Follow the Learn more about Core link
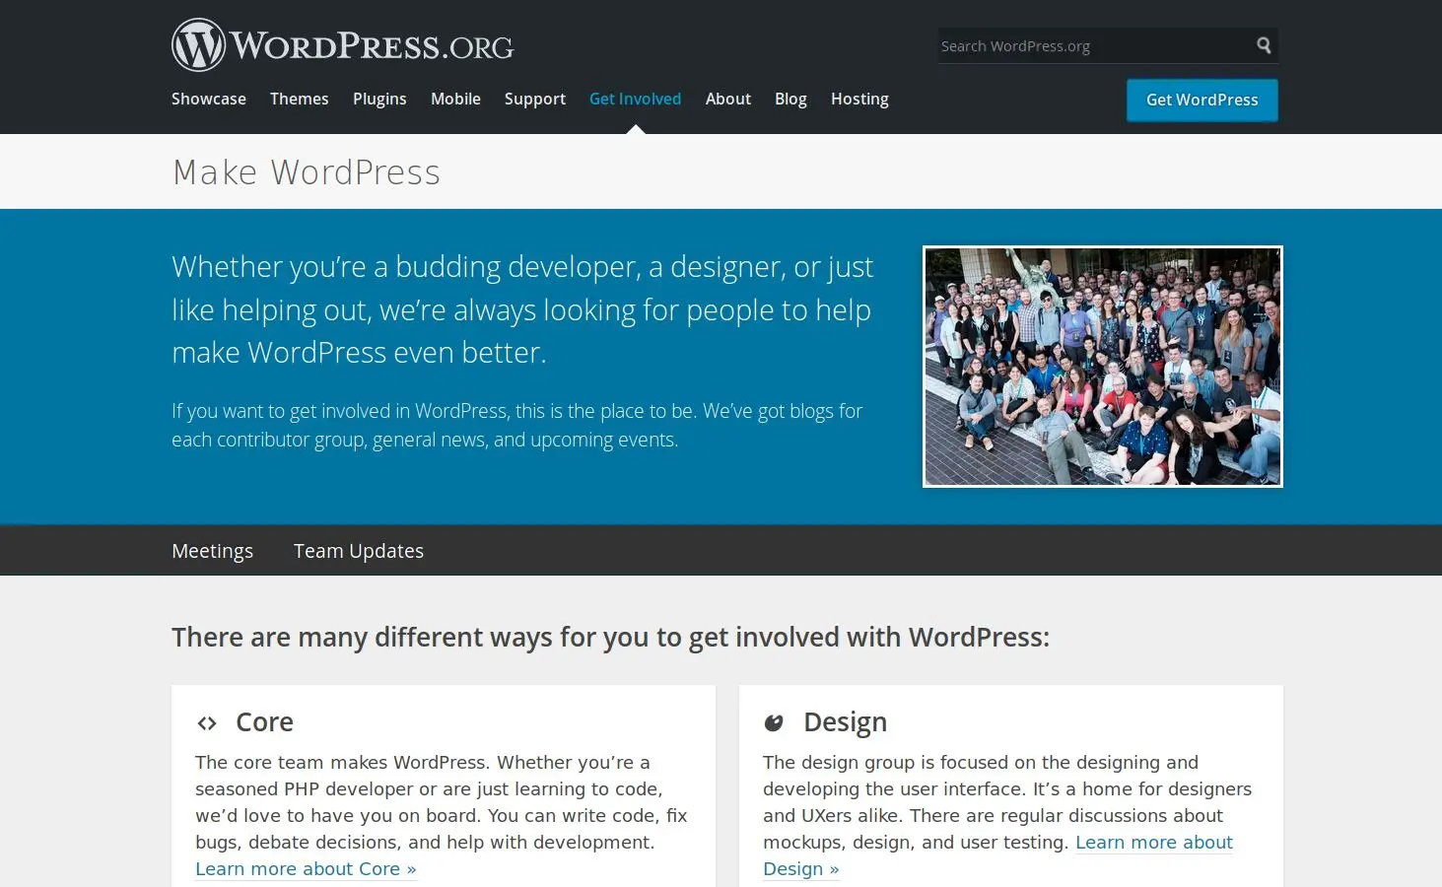This screenshot has width=1442, height=887. click(x=306, y=868)
